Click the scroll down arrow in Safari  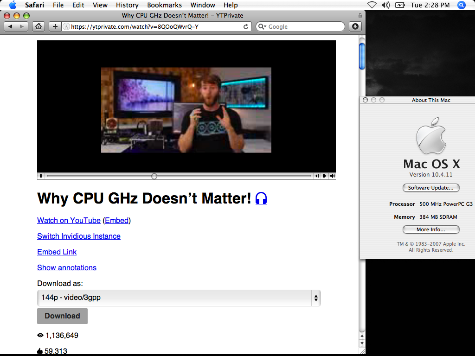362,343
